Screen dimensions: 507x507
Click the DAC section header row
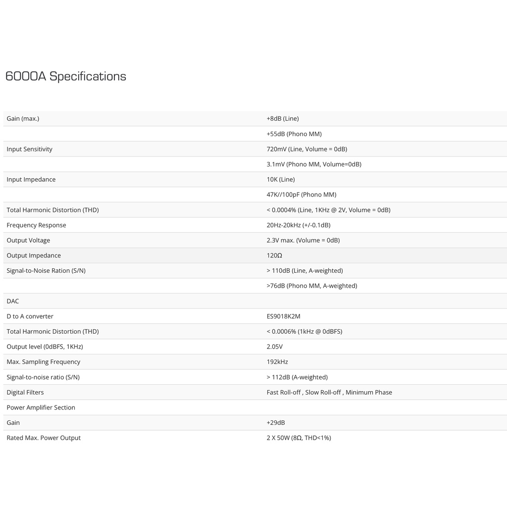click(x=13, y=301)
